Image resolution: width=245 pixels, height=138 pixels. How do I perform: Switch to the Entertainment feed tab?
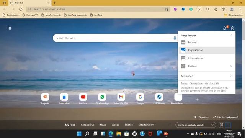coord(146,125)
